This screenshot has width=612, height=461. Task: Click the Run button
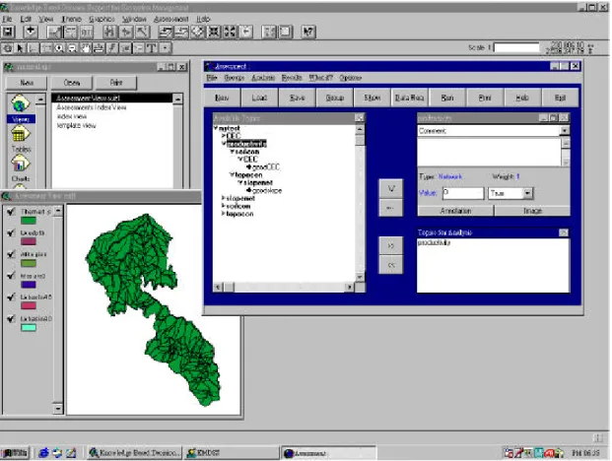coord(446,98)
